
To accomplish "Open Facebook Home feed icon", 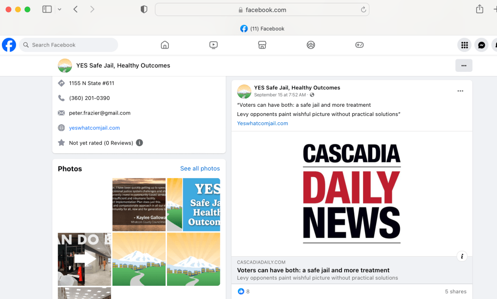I will [165, 45].
